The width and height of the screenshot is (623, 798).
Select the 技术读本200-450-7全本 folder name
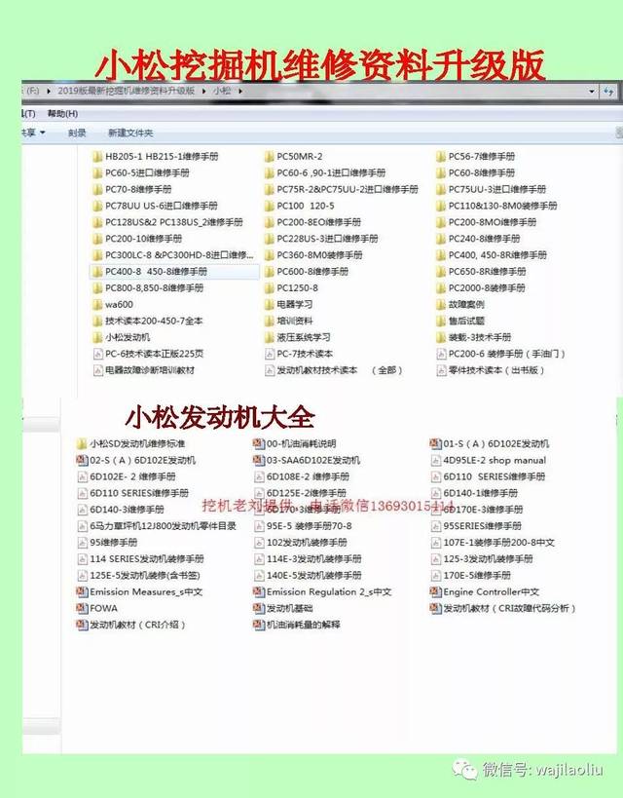tap(154, 321)
